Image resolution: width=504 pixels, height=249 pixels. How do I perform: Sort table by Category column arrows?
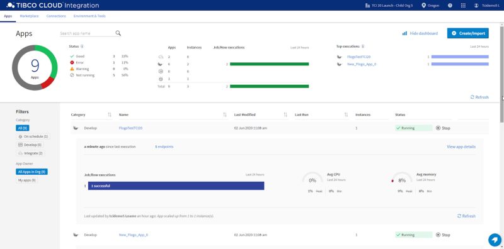[110, 114]
